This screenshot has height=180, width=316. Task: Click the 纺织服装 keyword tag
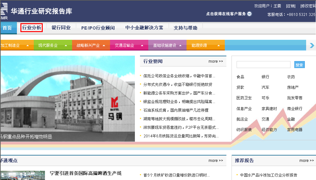(244, 129)
